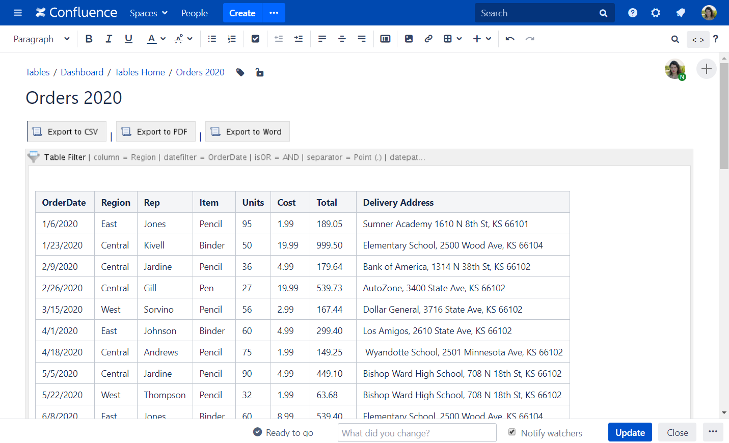729x443 pixels.
Task: Undo the last edit
Action: tap(510, 39)
